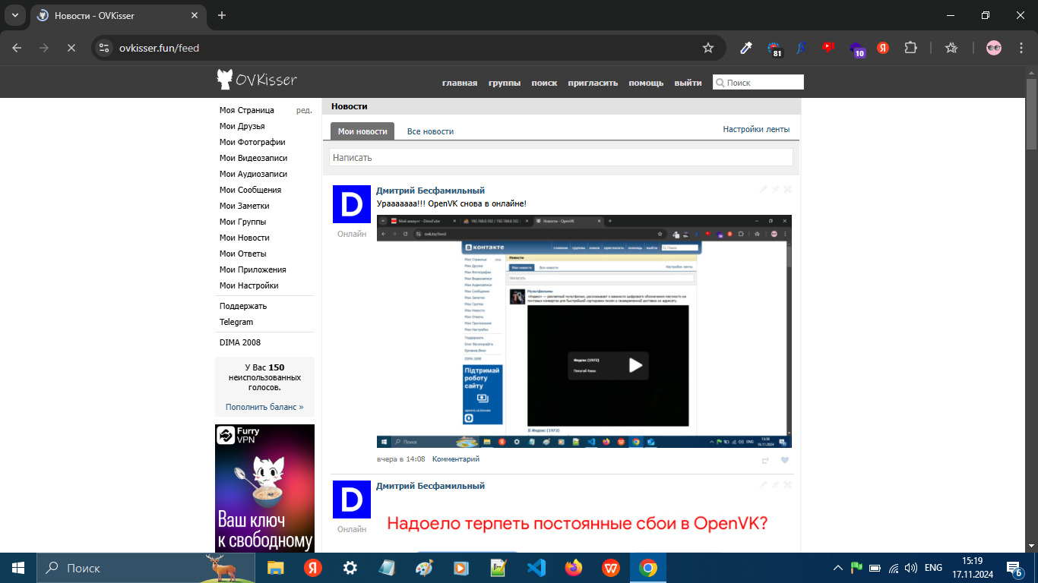The height and width of the screenshot is (583, 1038).
Task: Like the first post with the heart icon
Action: pos(785,460)
